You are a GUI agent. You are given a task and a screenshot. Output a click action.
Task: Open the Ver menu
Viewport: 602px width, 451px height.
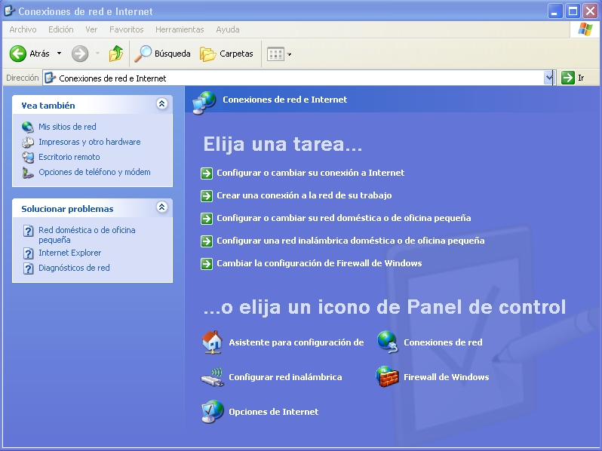[x=91, y=29]
